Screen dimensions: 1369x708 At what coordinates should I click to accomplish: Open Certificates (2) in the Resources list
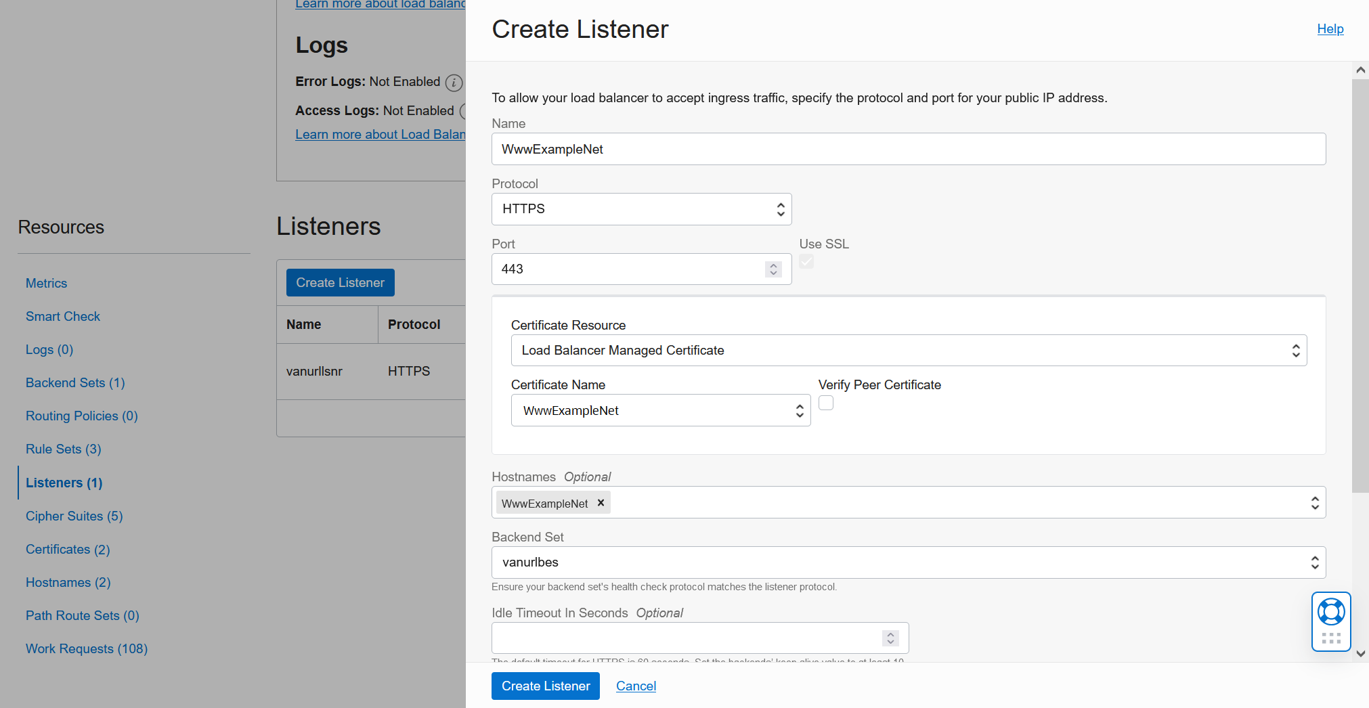click(x=68, y=550)
